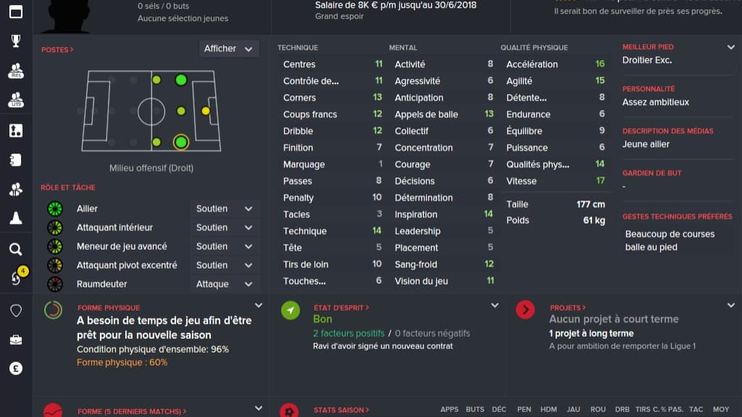The image size is (742, 417).
Task: Select the highlighted right midfield pitch position
Action: pos(180,142)
